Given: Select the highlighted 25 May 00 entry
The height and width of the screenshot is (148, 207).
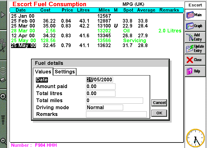Looking at the screenshot, I should pos(96,46).
